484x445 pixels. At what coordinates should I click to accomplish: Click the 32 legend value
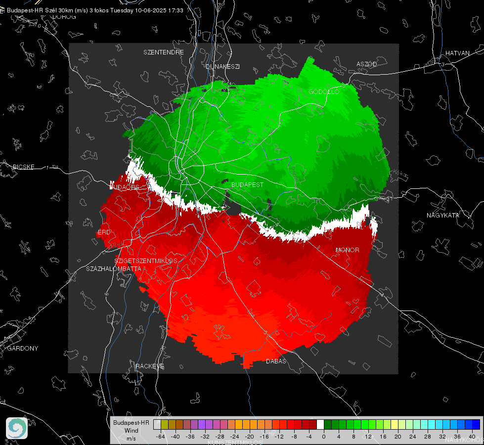click(442, 437)
